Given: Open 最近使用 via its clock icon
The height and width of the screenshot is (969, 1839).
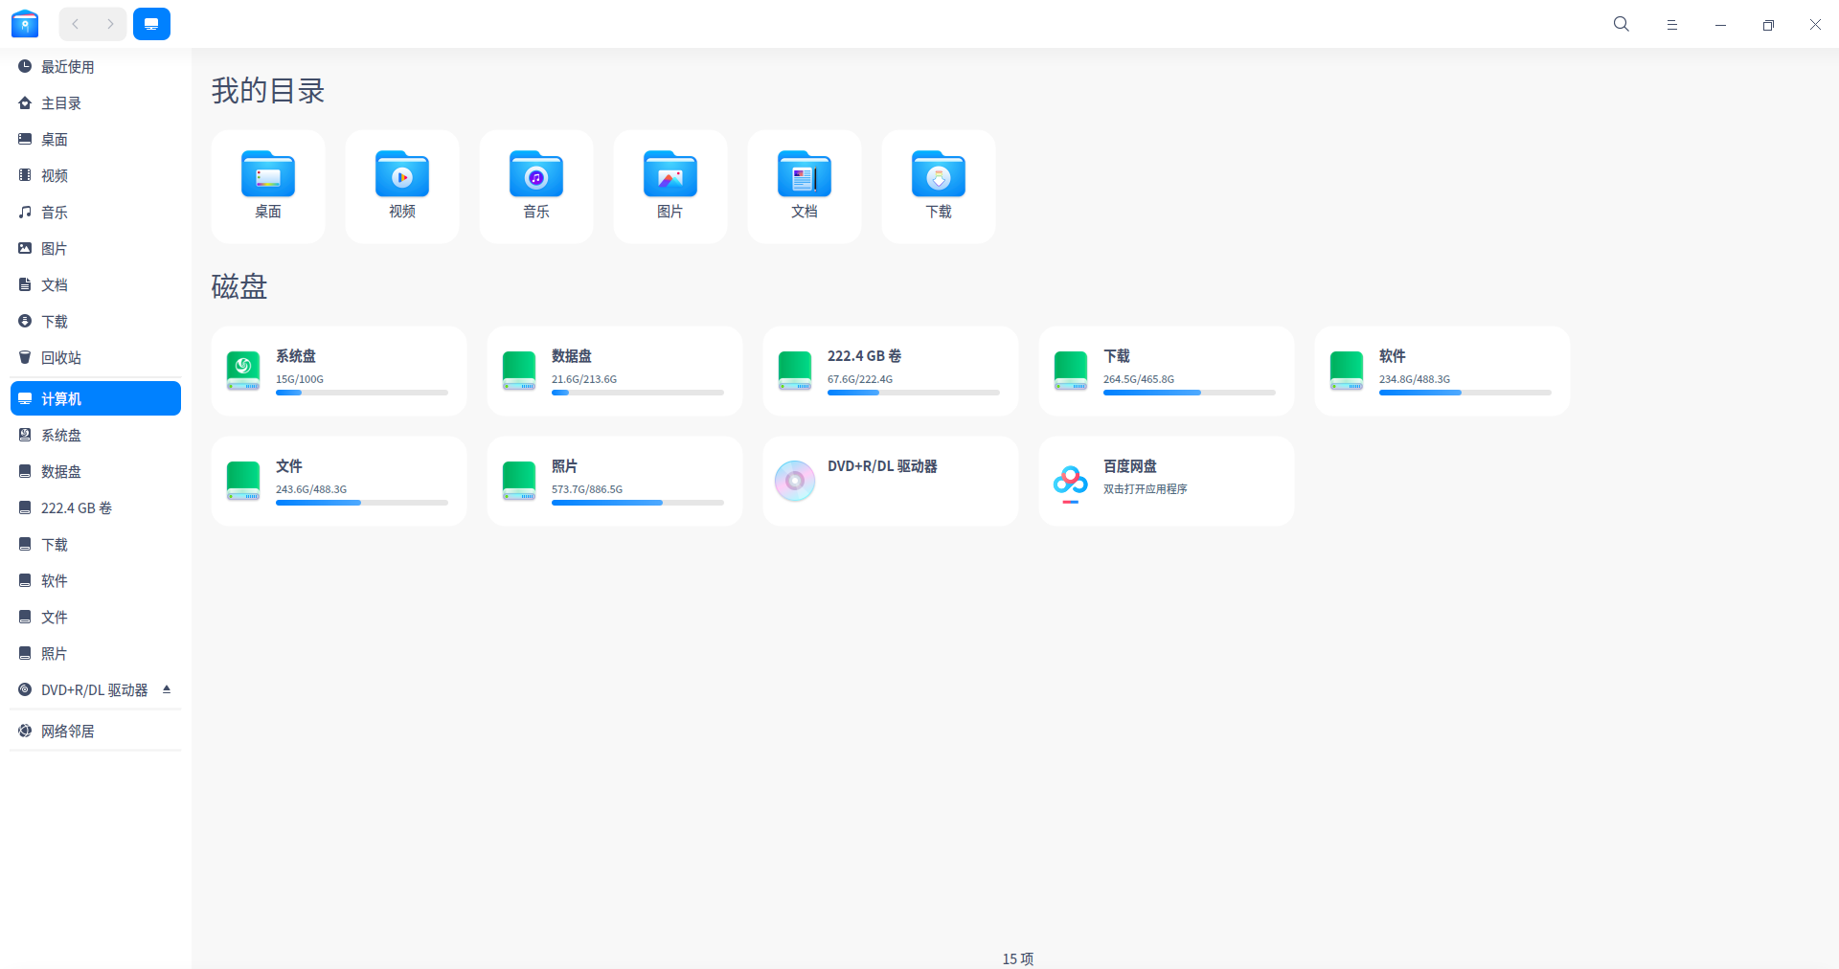Looking at the screenshot, I should coord(25,66).
